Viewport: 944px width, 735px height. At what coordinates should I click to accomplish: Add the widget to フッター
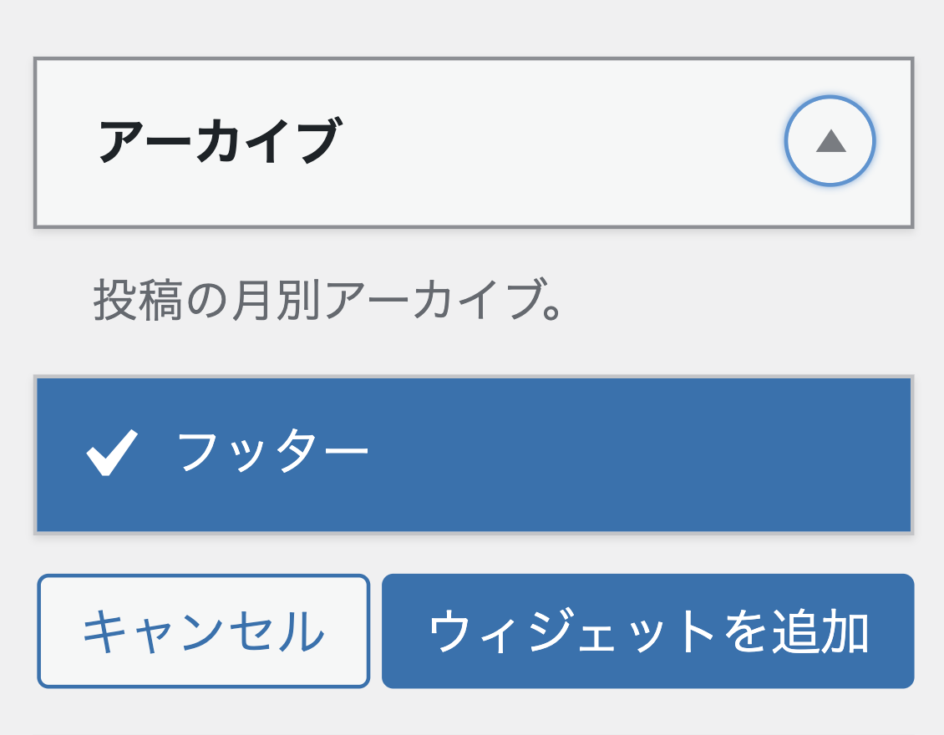tap(647, 631)
